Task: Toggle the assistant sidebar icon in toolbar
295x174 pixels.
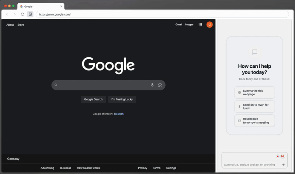Action: click(30, 14)
